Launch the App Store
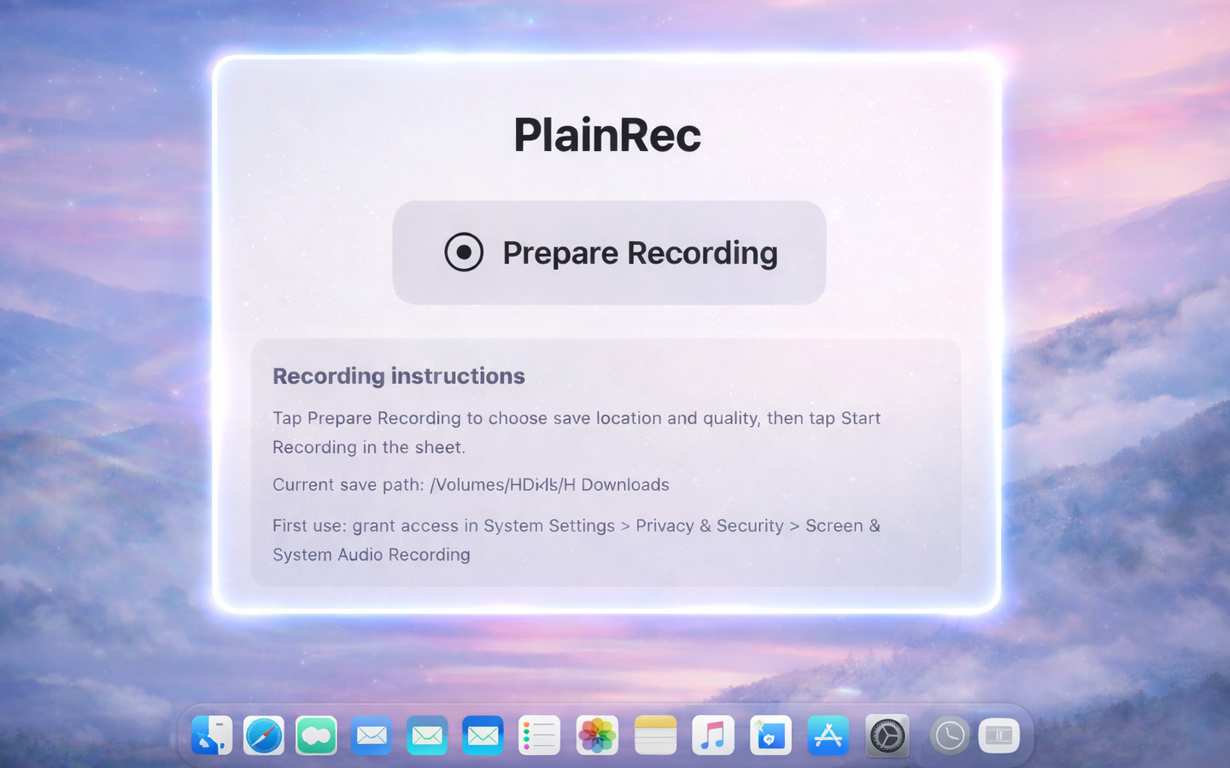The image size is (1230, 768). pos(828,735)
